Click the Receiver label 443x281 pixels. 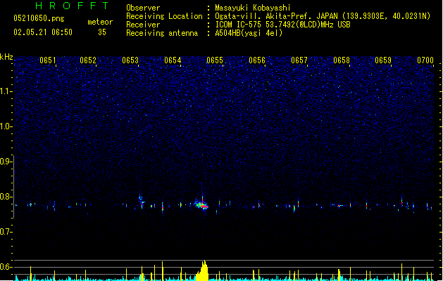pyautogui.click(x=143, y=25)
